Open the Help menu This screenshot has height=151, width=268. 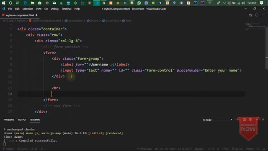pos(77,9)
